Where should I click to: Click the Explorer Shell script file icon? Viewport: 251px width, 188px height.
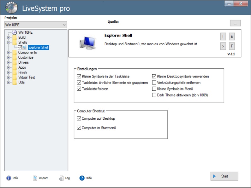tap(25, 48)
